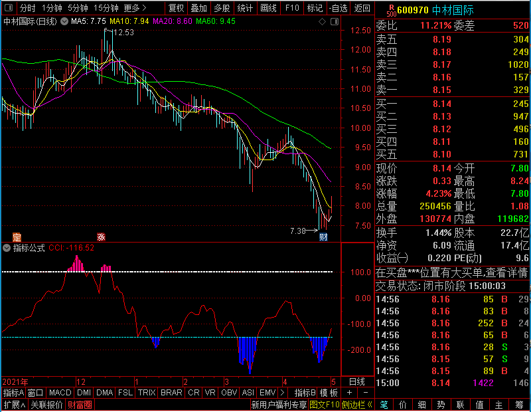Show more indicators with the arrow after EMV
The image size is (531, 412).
[x=283, y=393]
